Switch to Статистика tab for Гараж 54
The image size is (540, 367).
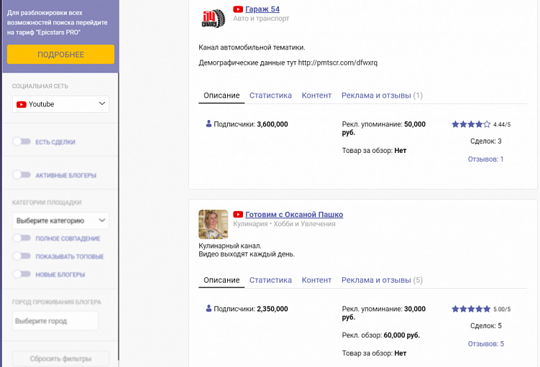coord(270,96)
